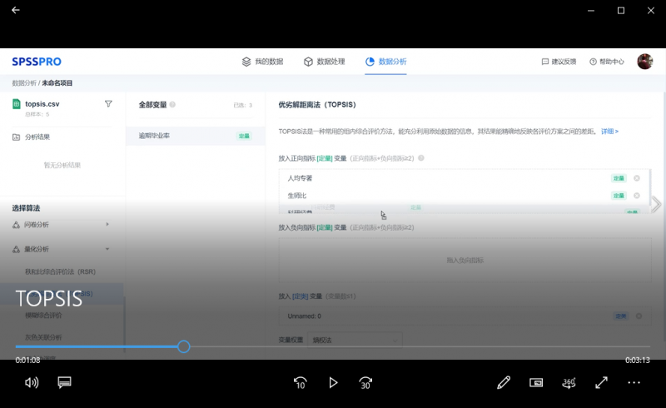This screenshot has width=666, height=408.
Task: Open the 详细 link for TOPSIS description
Action: point(609,132)
